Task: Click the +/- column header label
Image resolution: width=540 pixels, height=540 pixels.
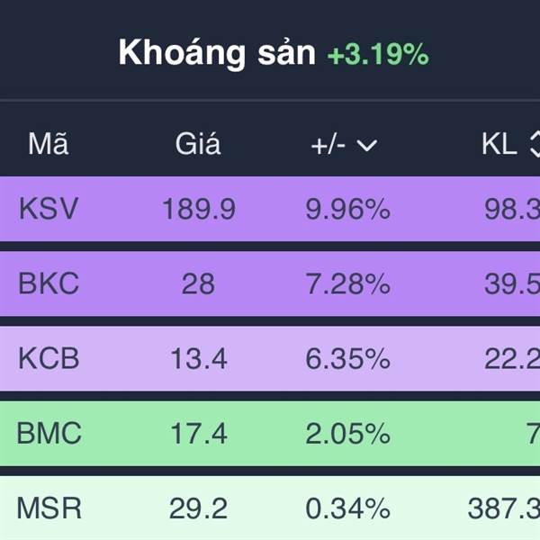Action: (328, 145)
